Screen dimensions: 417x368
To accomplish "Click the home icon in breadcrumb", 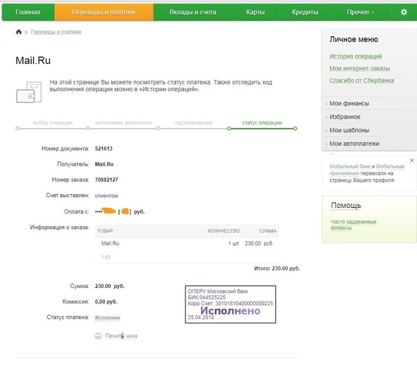I will (19, 32).
